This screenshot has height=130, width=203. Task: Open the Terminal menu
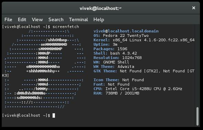[78, 19]
